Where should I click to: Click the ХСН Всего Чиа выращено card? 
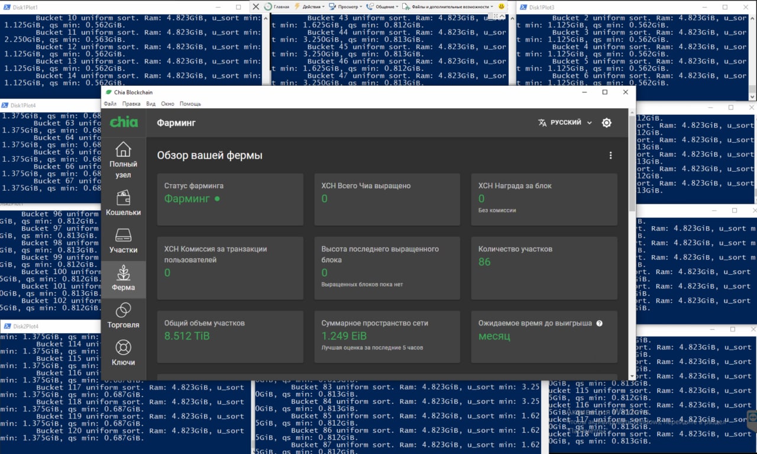point(387,199)
